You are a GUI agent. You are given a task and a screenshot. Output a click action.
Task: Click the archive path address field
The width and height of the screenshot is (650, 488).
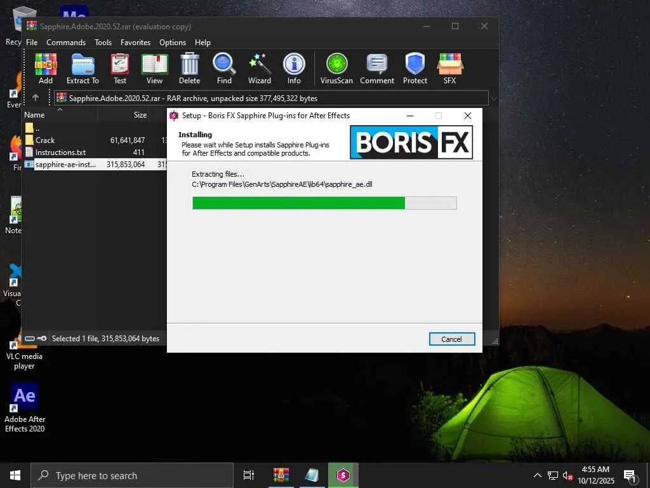[x=271, y=98]
